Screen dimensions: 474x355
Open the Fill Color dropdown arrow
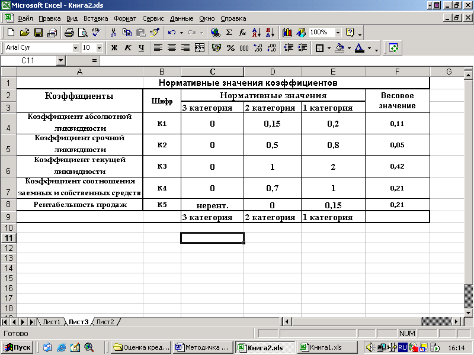(349, 48)
